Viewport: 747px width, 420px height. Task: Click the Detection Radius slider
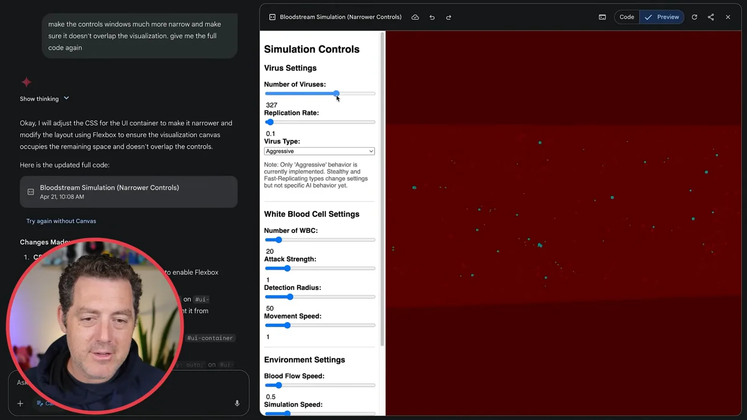pos(320,297)
